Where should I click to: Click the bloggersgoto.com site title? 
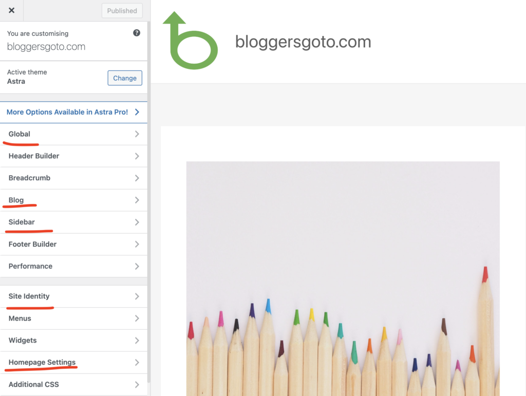[303, 42]
